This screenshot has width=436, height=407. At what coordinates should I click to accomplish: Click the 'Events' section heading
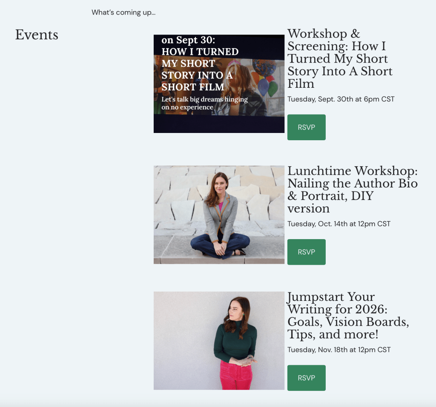[x=37, y=35]
